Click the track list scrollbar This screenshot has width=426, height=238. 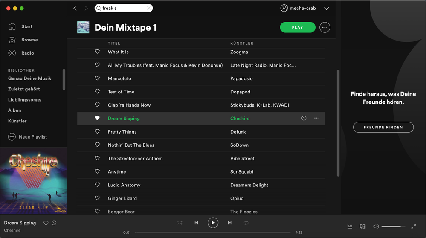coord(338,123)
